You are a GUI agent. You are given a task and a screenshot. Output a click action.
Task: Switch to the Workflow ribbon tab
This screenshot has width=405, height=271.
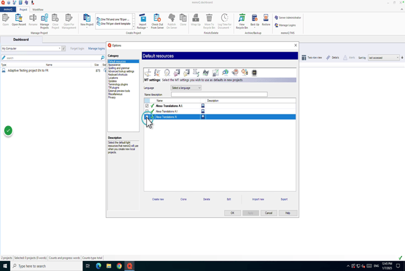pyautogui.click(x=38, y=9)
